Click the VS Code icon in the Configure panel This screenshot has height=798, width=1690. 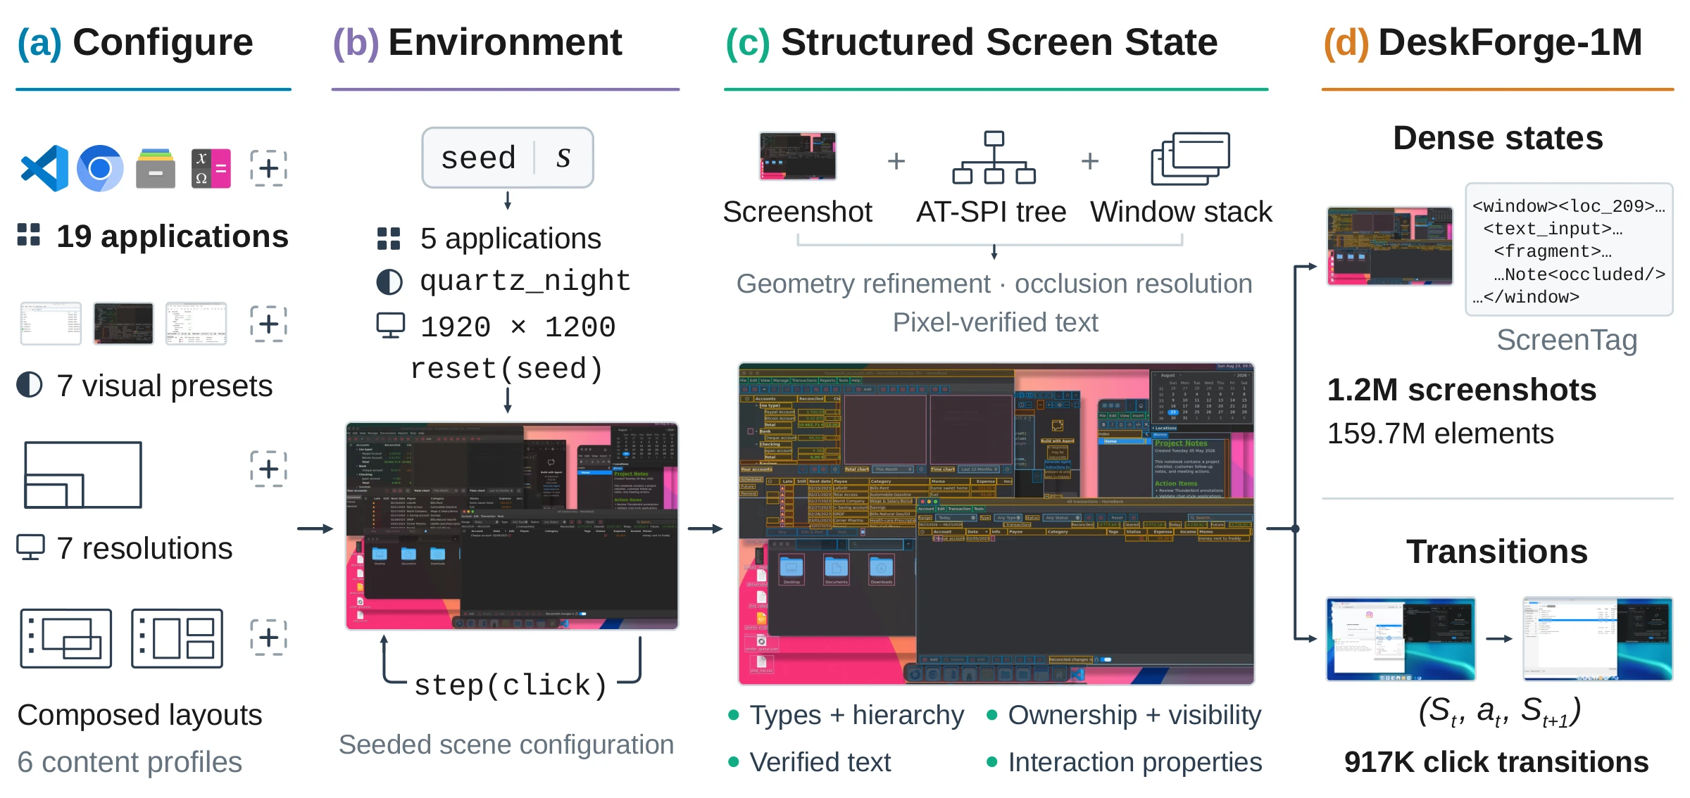pyautogui.click(x=44, y=168)
